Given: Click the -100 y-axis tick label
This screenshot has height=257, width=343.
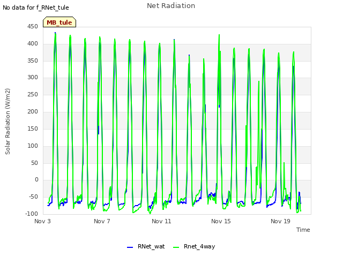Looking at the screenshot, I should (32, 214).
